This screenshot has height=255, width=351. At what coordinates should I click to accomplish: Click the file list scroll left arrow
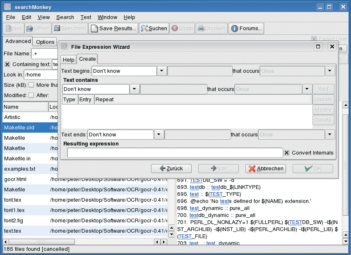5,242
